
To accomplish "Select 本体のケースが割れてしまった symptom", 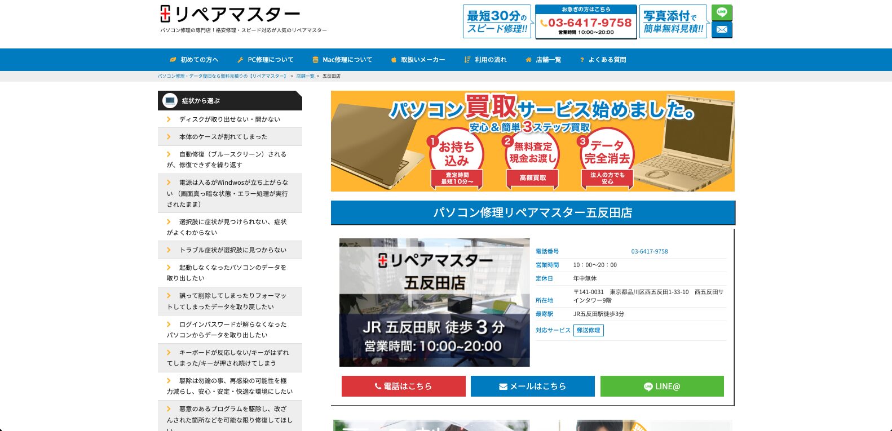I will coord(230,136).
